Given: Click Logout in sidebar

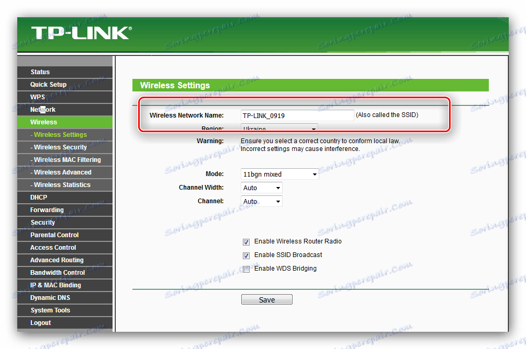Looking at the screenshot, I should [x=65, y=323].
